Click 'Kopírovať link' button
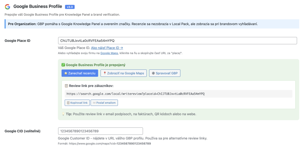The width and height of the screenshot is (306, 154). 77,103
